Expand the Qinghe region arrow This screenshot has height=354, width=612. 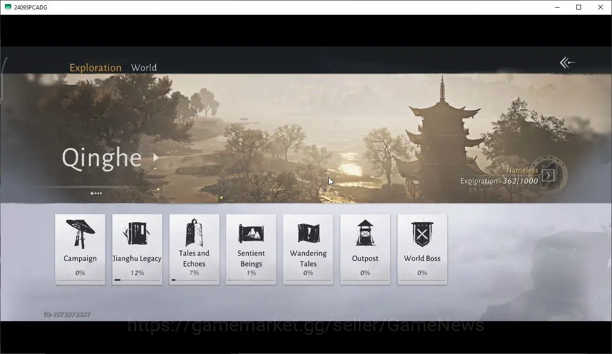[155, 157]
